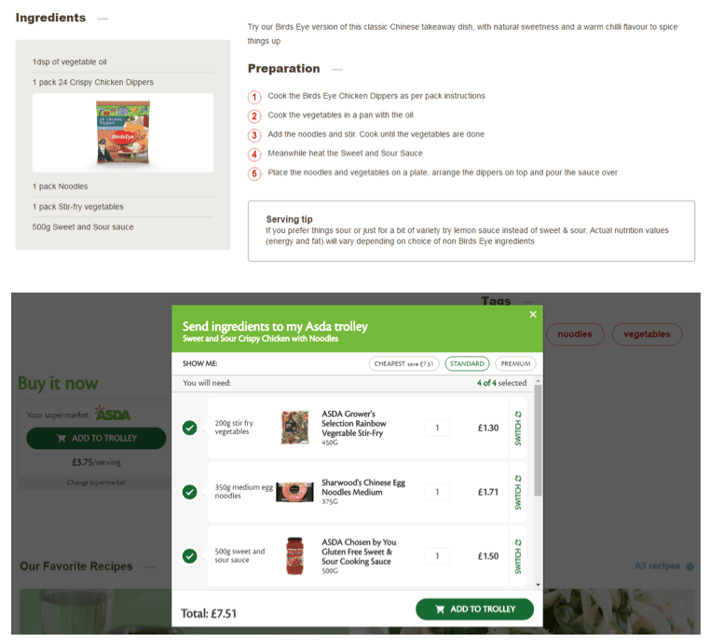Uncheck the sweet and sour sauce item
The image size is (710, 641).
[190, 556]
